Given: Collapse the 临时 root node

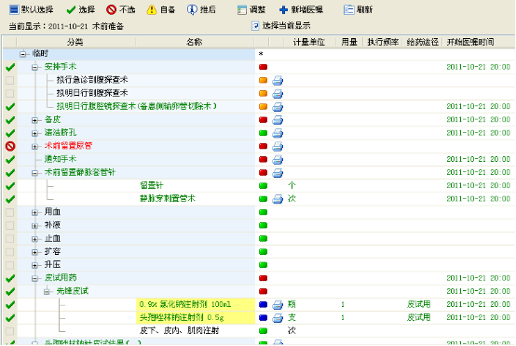Looking at the screenshot, I should pos(22,54).
